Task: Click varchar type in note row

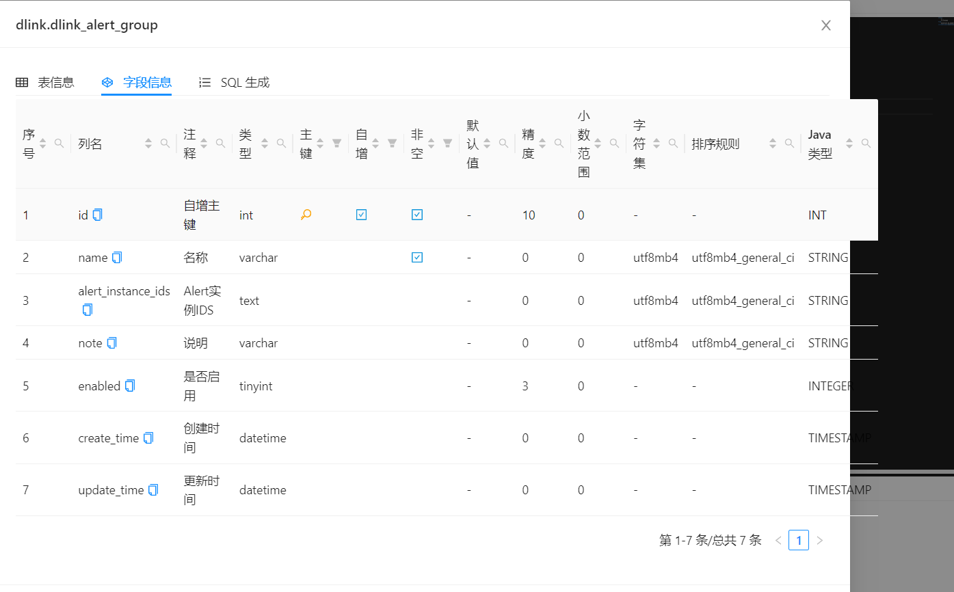Action: coord(259,343)
